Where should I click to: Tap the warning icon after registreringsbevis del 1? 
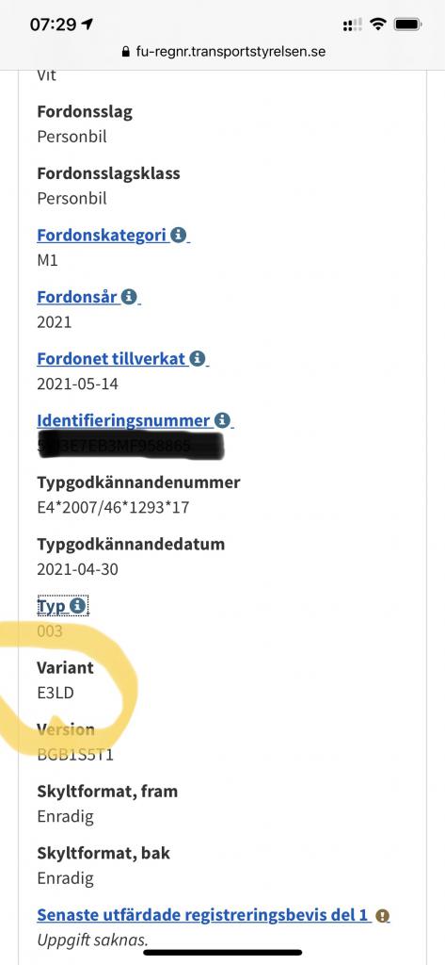point(382,916)
